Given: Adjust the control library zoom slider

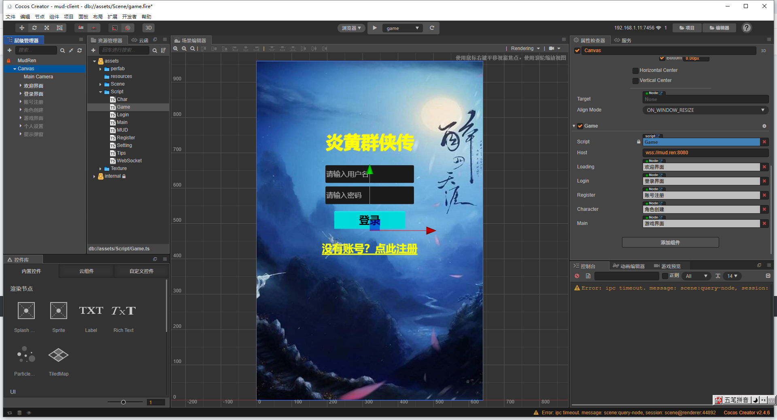Looking at the screenshot, I should (123, 402).
